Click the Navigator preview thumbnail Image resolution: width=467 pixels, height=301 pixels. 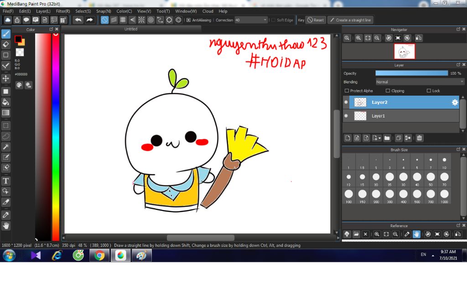(x=404, y=51)
